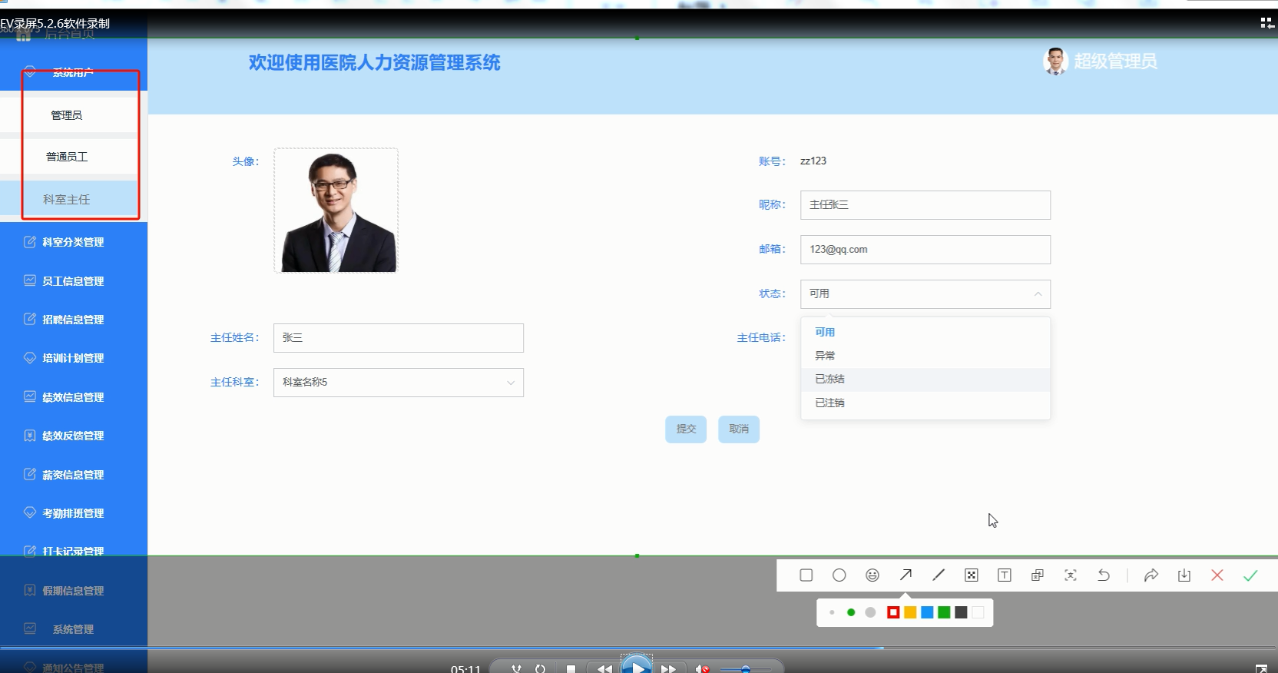Select the pencil line tool

coord(939,575)
